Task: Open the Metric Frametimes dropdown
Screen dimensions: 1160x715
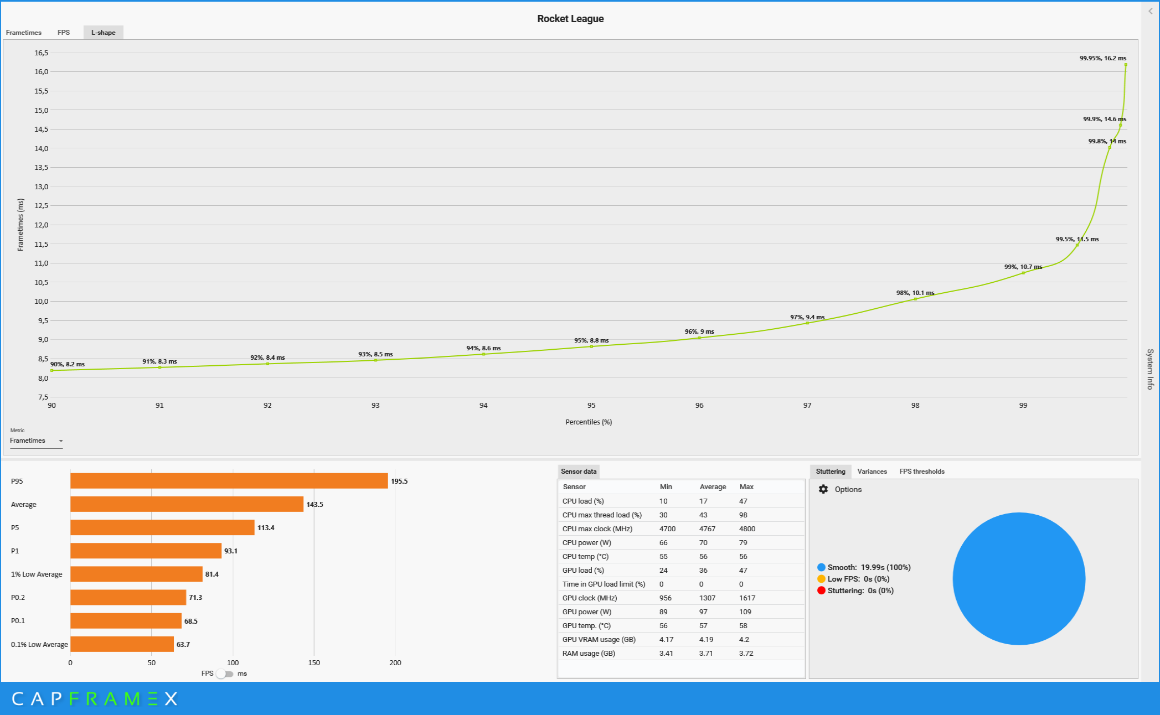Action: 36,441
